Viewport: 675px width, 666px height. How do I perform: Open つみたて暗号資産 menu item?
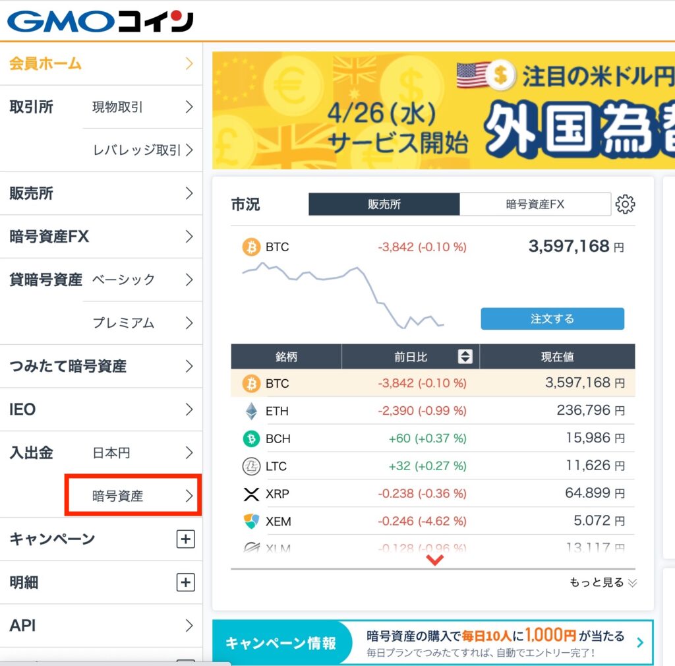(x=101, y=367)
